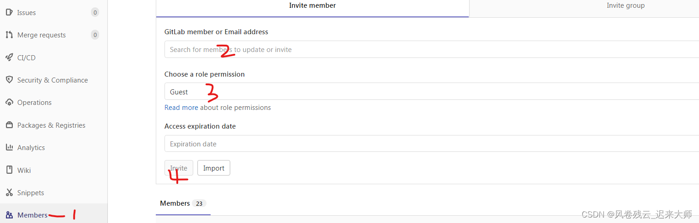Switch to the Invite group tab
Image resolution: width=699 pixels, height=223 pixels.
pyautogui.click(x=625, y=6)
